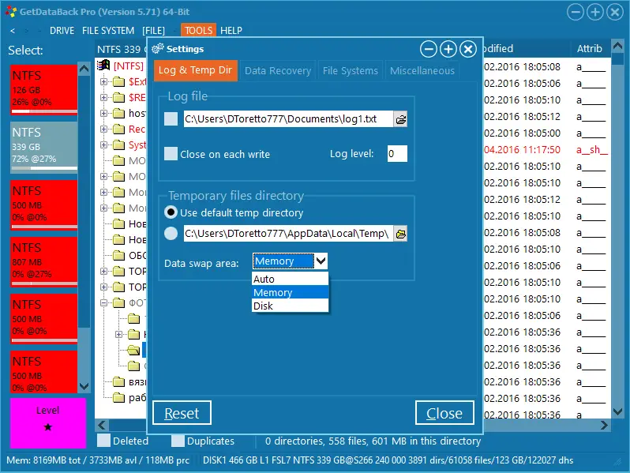Click the horizontal scrollbar right arrow
Screen dimensions: 630x473
click(603, 425)
